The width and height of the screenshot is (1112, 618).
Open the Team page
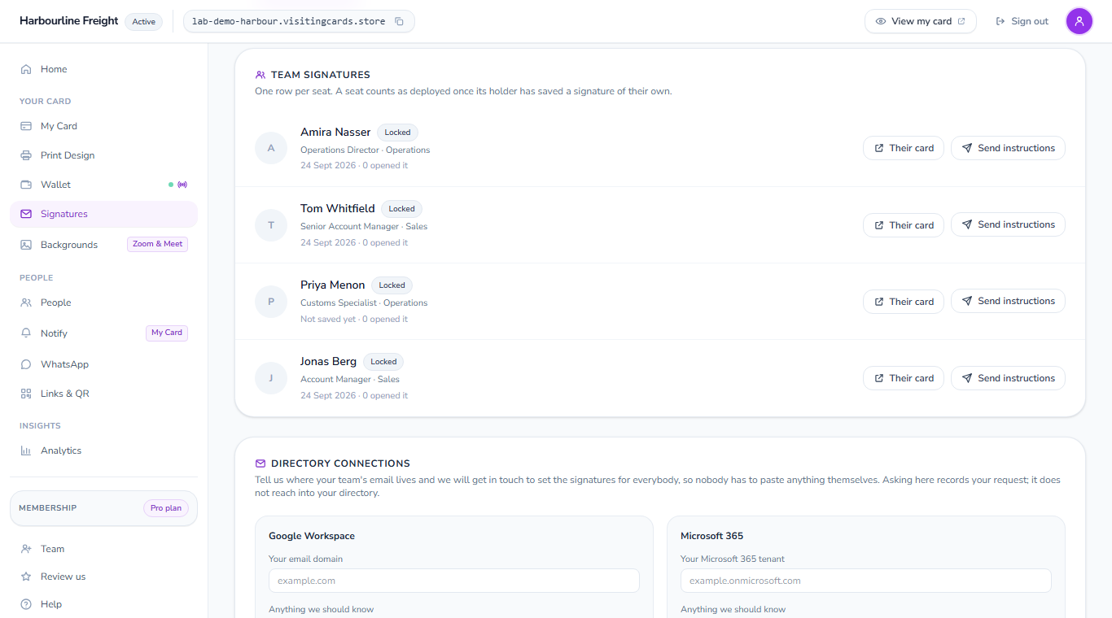tap(103, 549)
